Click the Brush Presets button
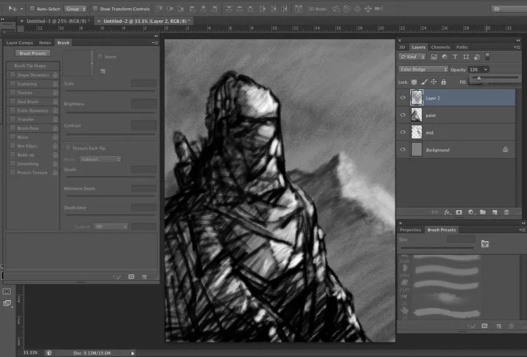This screenshot has width=527, height=357. click(33, 53)
